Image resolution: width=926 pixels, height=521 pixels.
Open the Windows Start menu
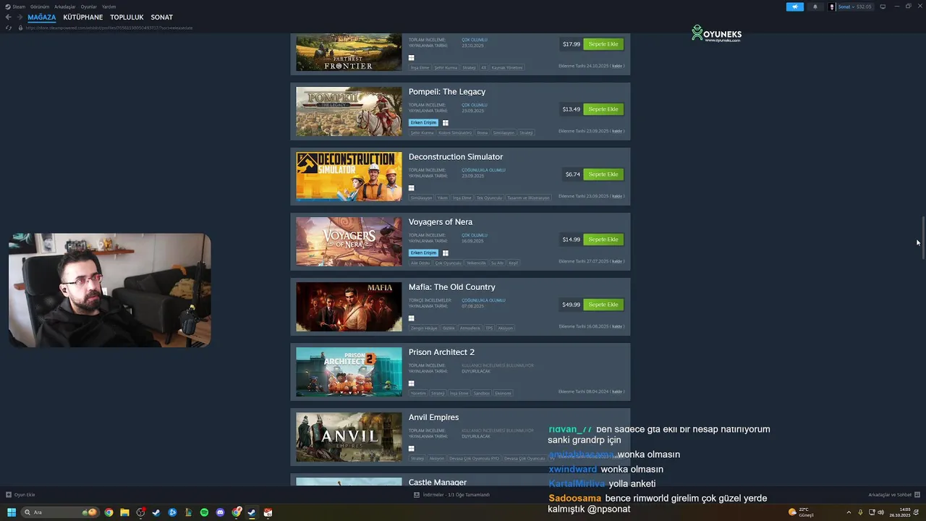[12, 512]
